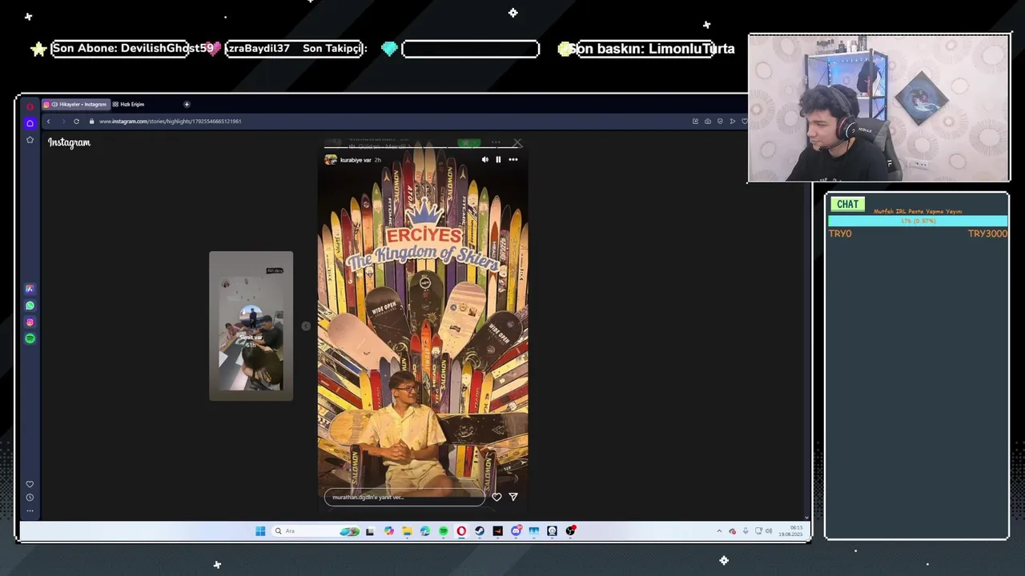The image size is (1025, 576).
Task: Open Opera sidebar home button
Action: pyautogui.click(x=30, y=123)
